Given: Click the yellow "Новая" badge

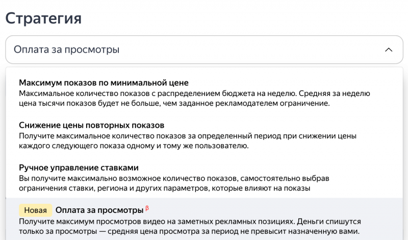Looking at the screenshot, I should 36,210.
